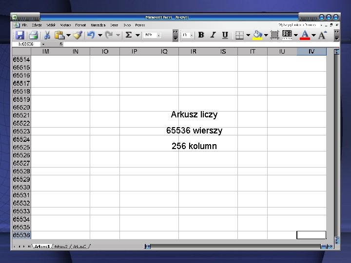Viewport: 351px width, 263px height.
Task: Open the Edycja menu
Action: [x=37, y=25]
